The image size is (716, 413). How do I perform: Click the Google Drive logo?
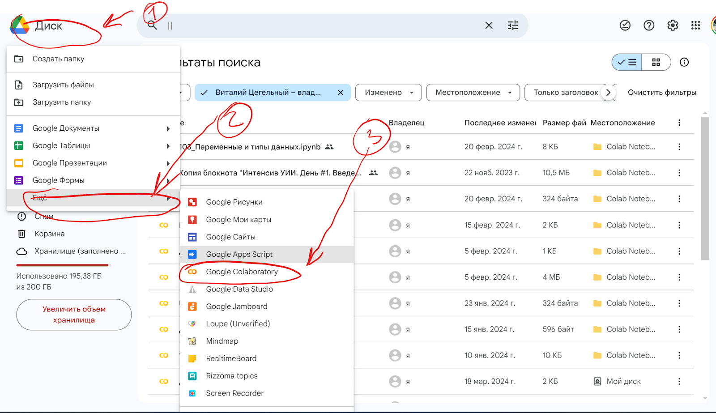point(19,25)
